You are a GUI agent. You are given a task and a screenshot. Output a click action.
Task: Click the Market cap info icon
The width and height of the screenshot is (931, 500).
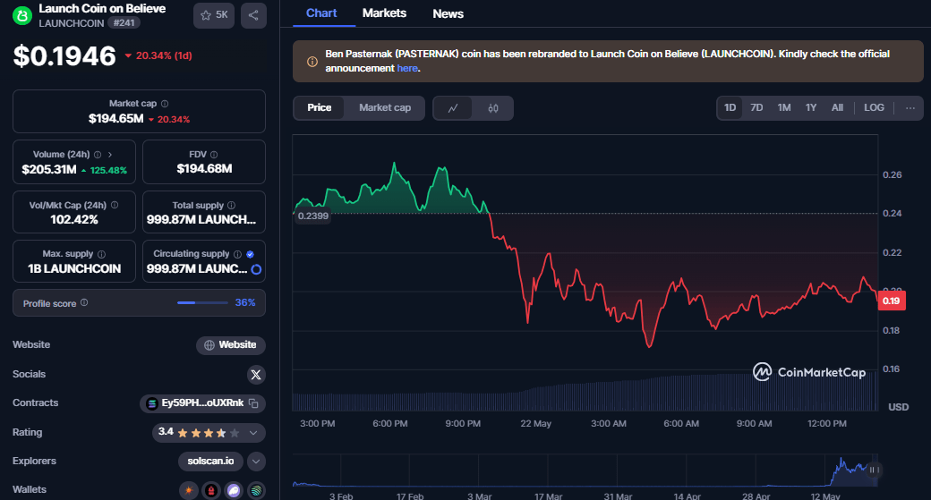click(165, 104)
